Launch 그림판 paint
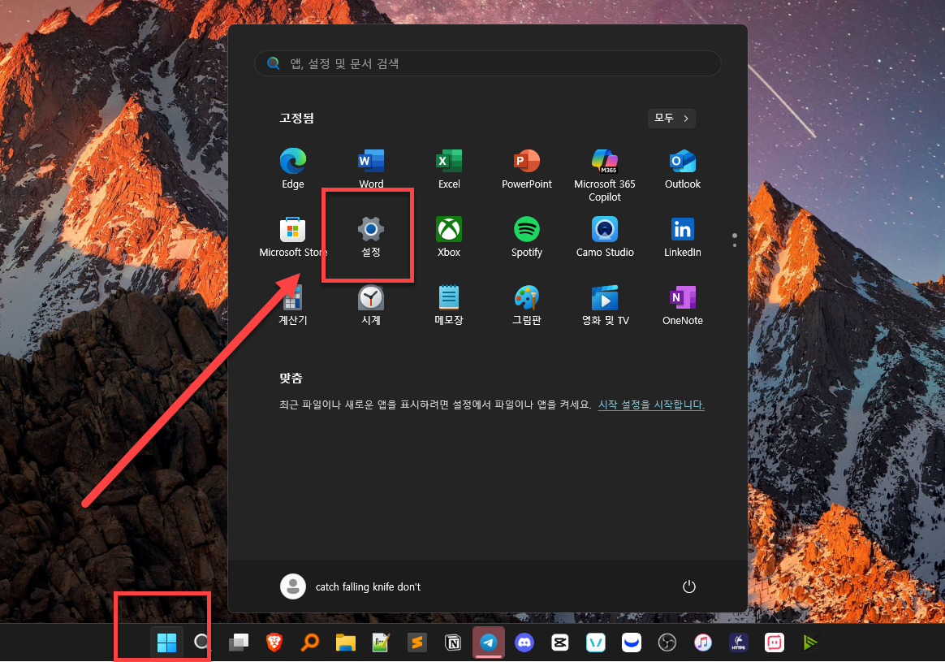Screen dimensions: 945x662 (527, 305)
